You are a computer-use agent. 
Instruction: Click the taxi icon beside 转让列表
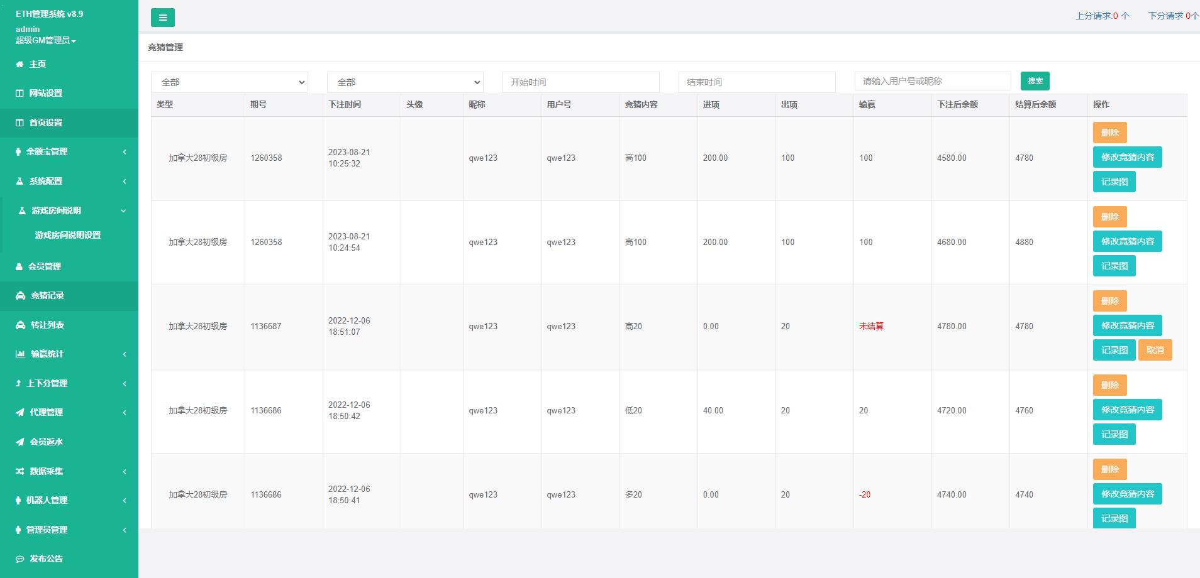click(20, 325)
